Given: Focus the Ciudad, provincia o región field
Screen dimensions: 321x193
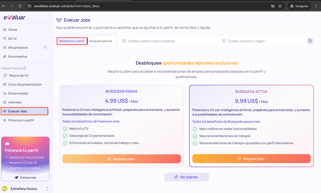Looking at the screenshot, I should (263, 41).
